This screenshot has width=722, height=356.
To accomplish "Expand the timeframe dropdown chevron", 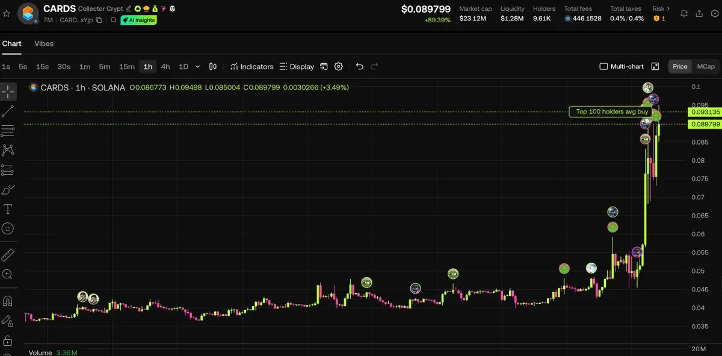I will coord(198,66).
